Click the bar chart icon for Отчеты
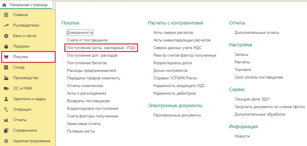The image size is (307, 146). 6,120
